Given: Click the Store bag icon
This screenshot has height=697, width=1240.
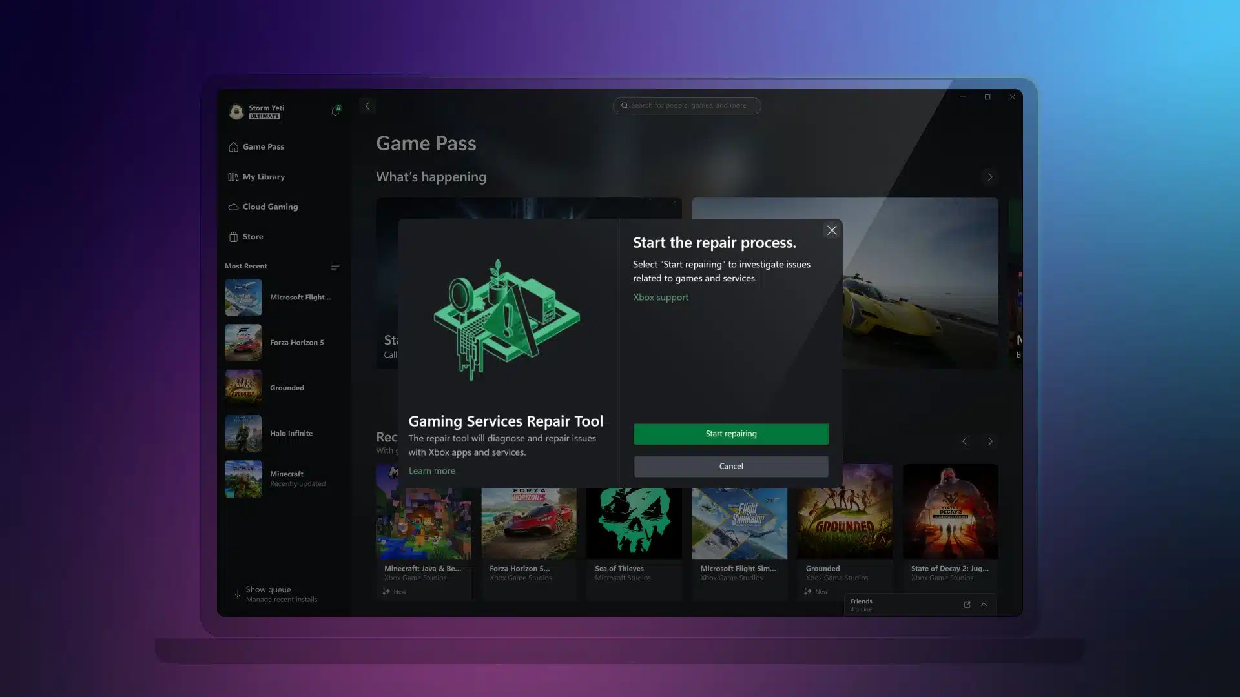Looking at the screenshot, I should [x=233, y=237].
